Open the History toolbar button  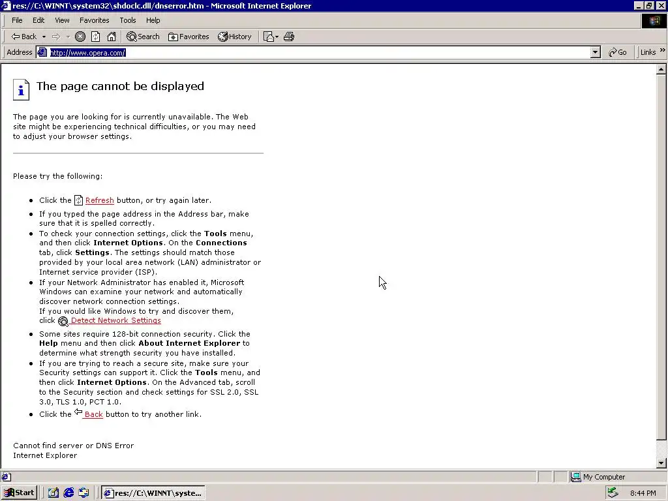pos(235,37)
